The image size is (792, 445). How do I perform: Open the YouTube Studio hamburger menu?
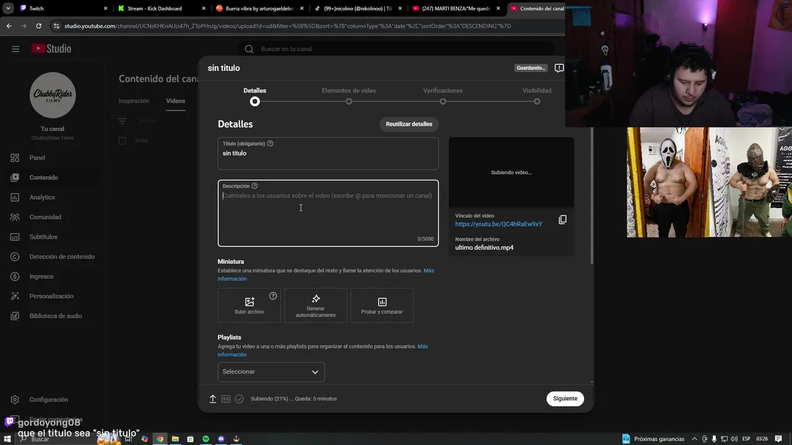15,49
